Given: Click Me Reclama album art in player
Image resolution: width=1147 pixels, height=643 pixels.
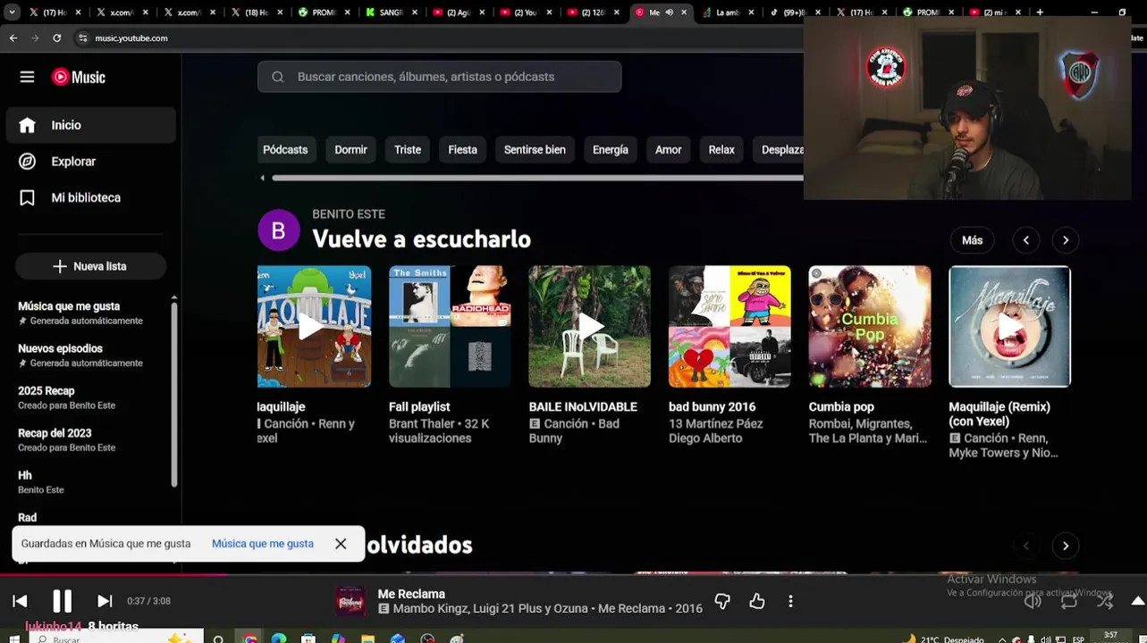Looking at the screenshot, I should (350, 601).
